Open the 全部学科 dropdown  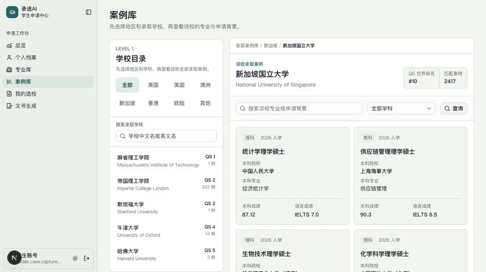tap(401, 108)
